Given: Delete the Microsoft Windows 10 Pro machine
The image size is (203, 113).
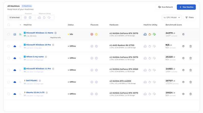Looking at the screenshot, I should point(191,46).
